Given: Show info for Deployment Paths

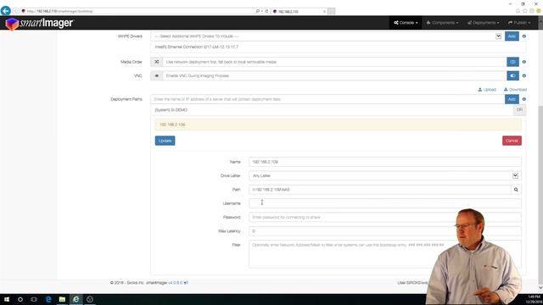Looking at the screenshot, I should click(x=524, y=99).
